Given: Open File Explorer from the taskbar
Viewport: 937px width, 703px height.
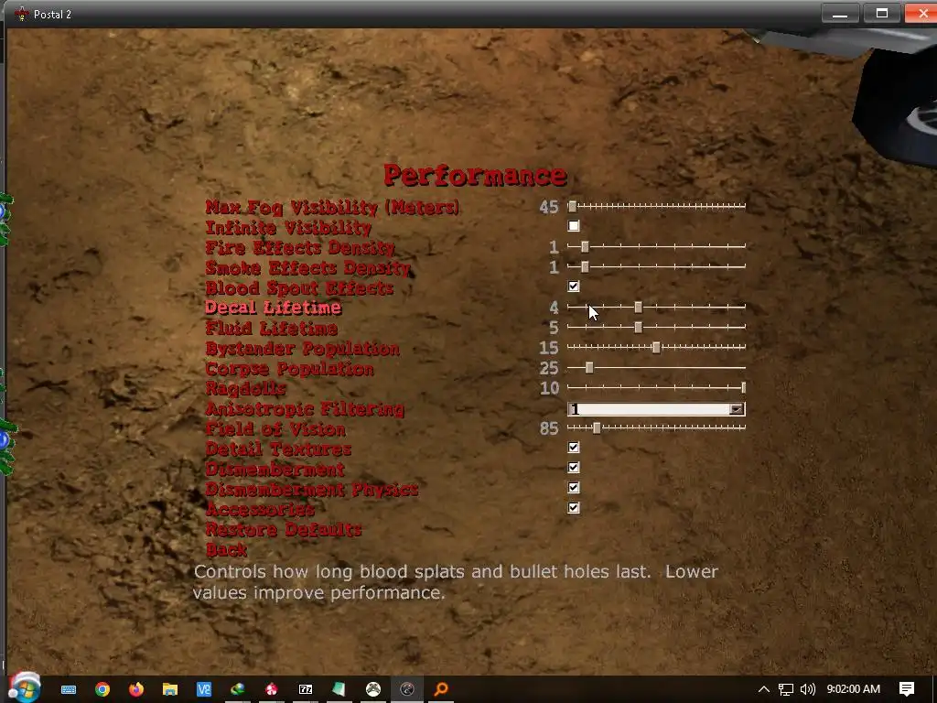Looking at the screenshot, I should coord(170,689).
